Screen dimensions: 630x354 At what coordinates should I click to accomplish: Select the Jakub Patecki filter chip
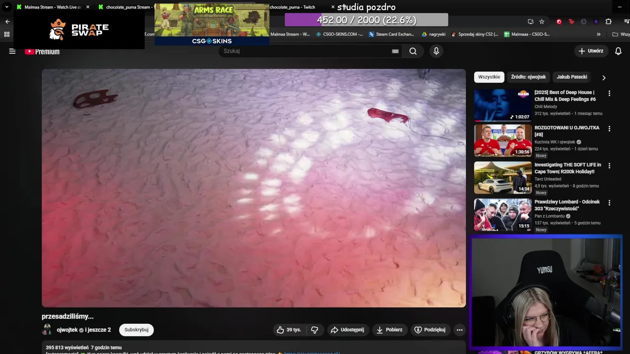pos(572,77)
